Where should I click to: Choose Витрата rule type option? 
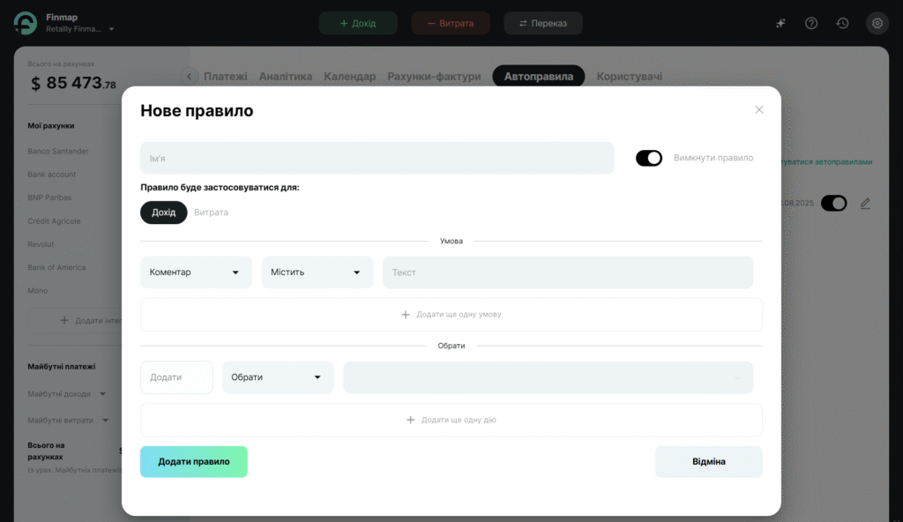point(212,213)
